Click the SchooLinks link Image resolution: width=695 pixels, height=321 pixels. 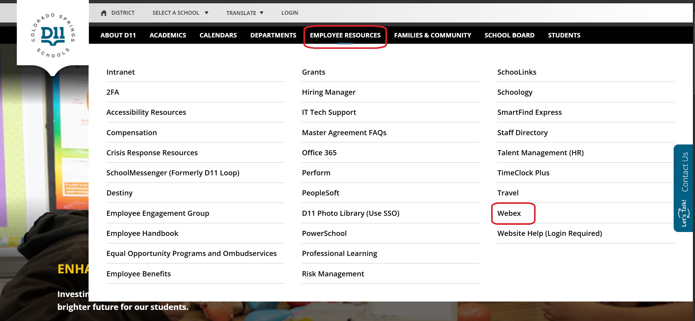coord(517,72)
